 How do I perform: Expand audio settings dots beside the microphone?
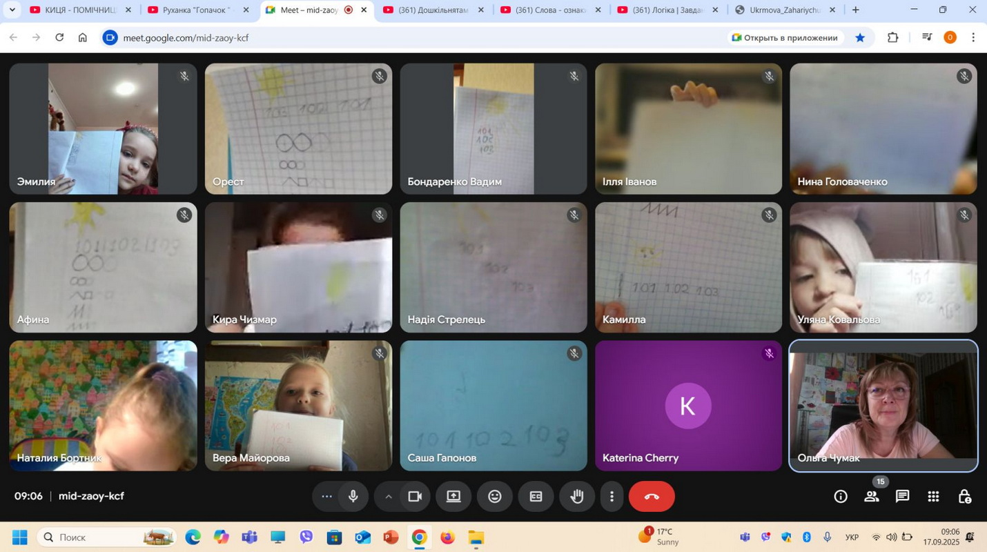point(327,496)
